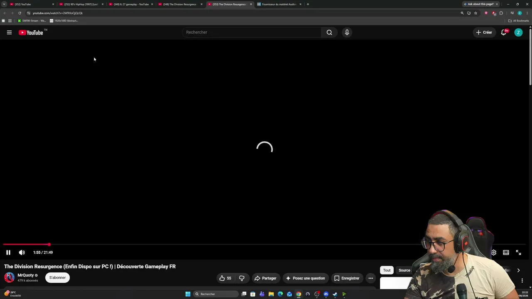Pause the video playback
Screen dimensions: 532x299
point(8,252)
